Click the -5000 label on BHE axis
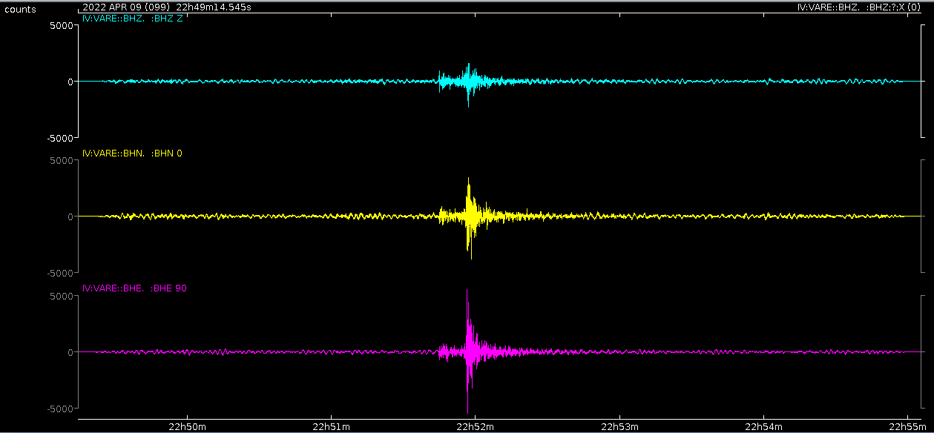This screenshot has height=433, width=934. (x=60, y=409)
